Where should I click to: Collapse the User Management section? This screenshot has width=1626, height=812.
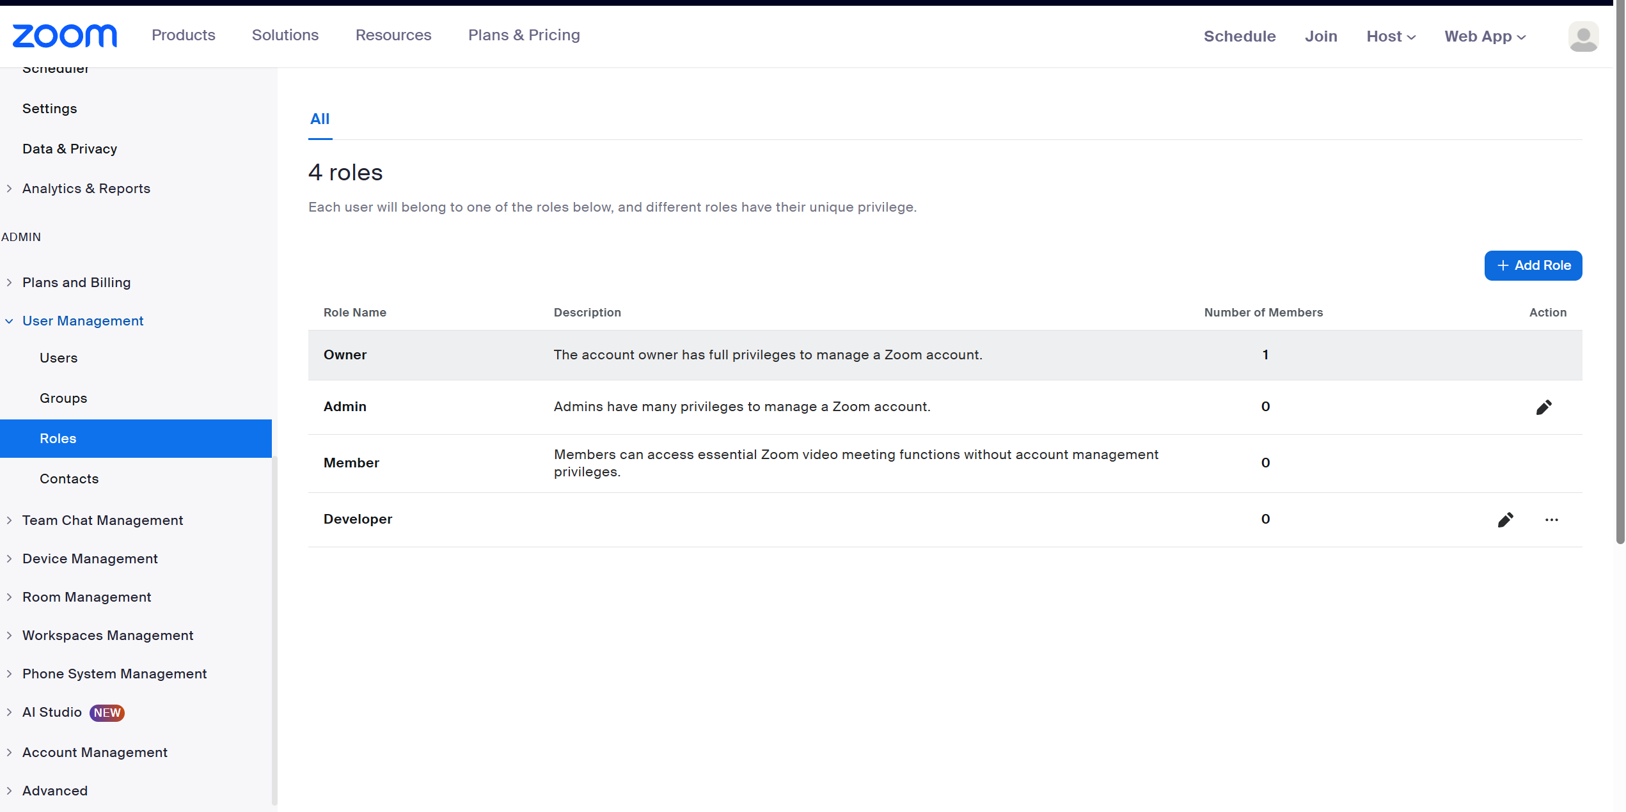83,321
